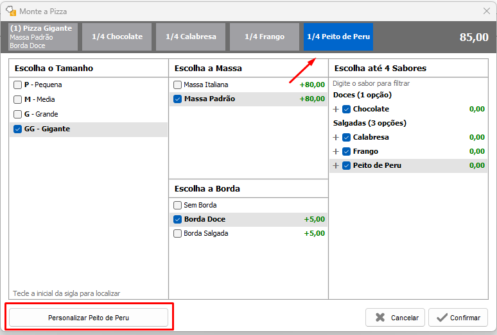Viewport: 497px width, 335px height.
Task: Expand the Peito de Peru plus icon
Action: point(336,166)
